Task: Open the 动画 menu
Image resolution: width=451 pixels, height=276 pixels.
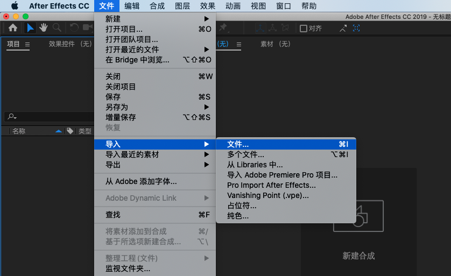Action: tap(233, 6)
